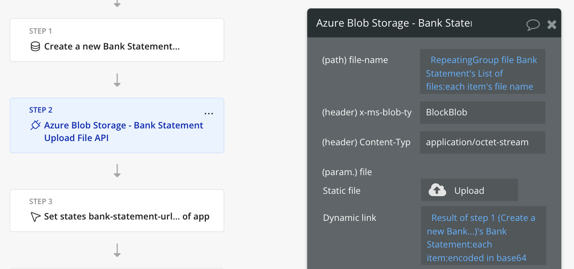Edit the Dynamic link base64 expression

[483, 238]
